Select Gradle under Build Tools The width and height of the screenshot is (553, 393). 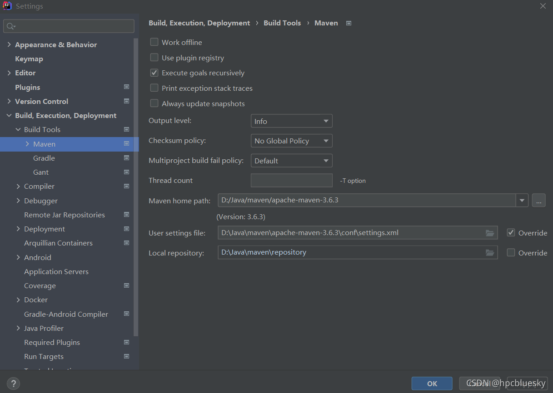tap(44, 158)
